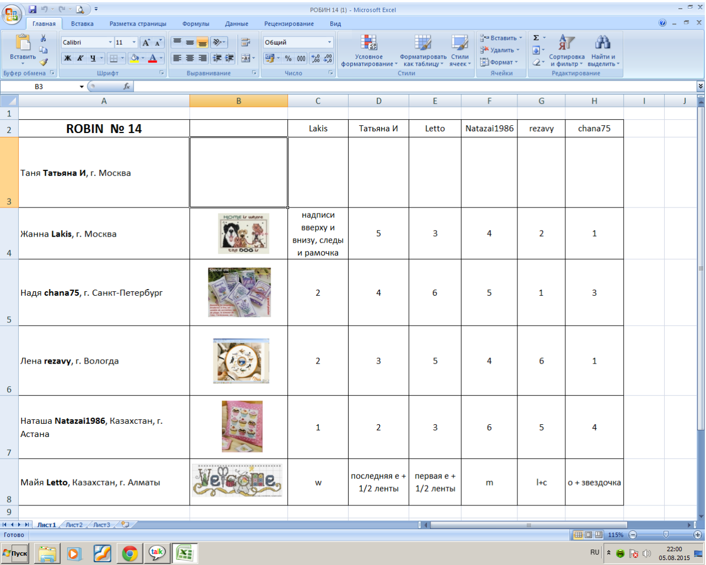Click the Format Painter brush icon
Image resolution: width=706 pixels, height=565 pixels.
pos(44,62)
